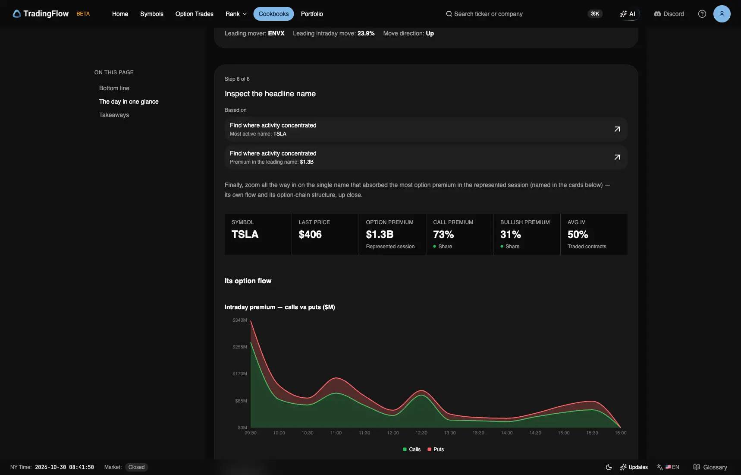Open Most active name TSLA card arrow
Image resolution: width=741 pixels, height=475 pixels.
pos(617,129)
